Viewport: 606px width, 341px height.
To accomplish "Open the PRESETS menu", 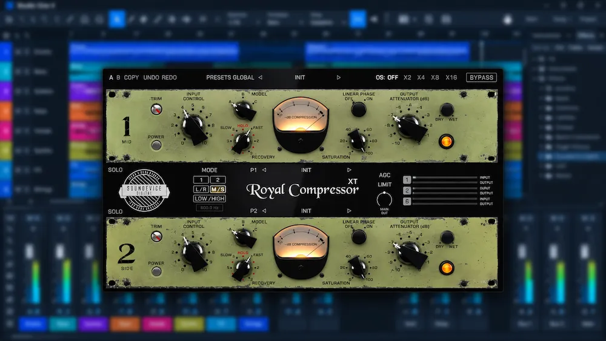I will click(x=218, y=78).
